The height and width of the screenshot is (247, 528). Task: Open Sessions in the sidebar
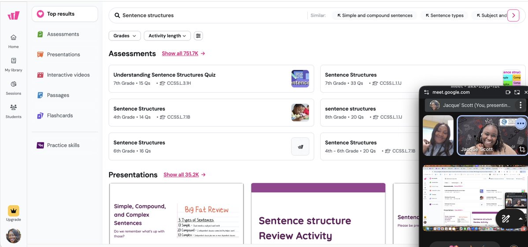coord(14,88)
